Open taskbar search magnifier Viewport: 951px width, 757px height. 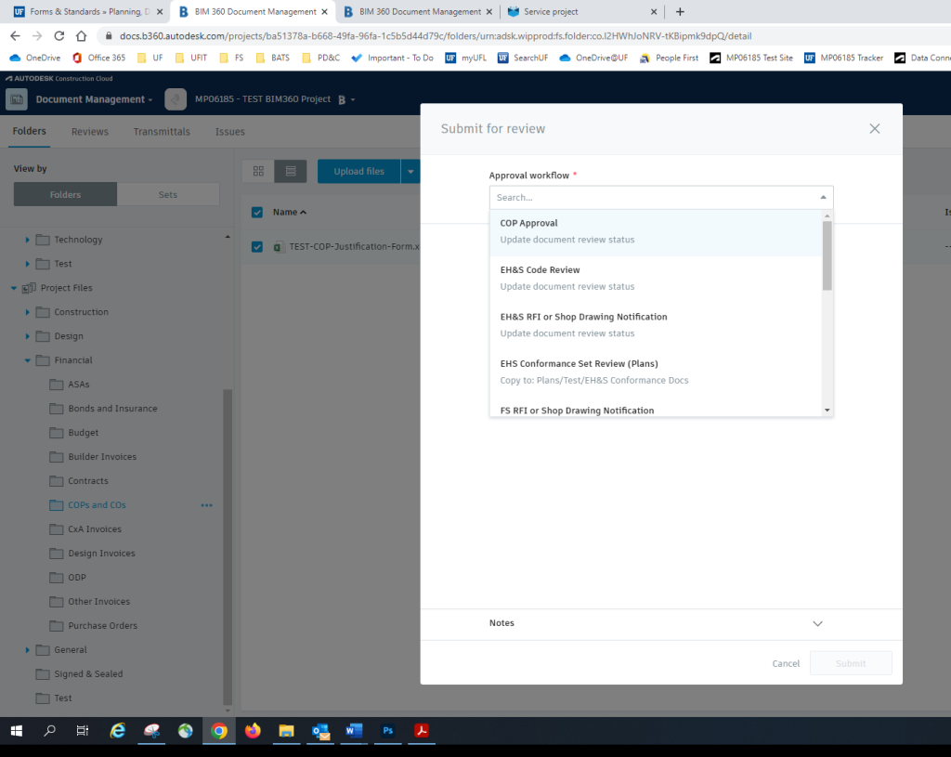50,731
